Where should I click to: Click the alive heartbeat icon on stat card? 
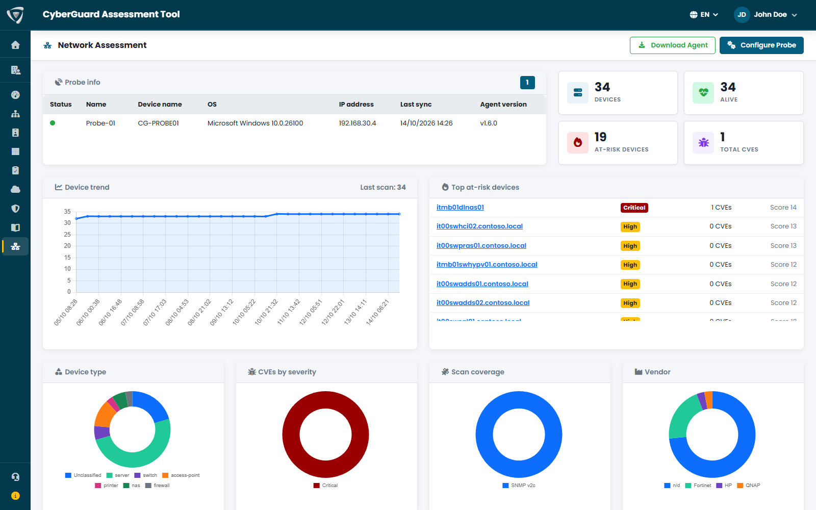pyautogui.click(x=703, y=93)
